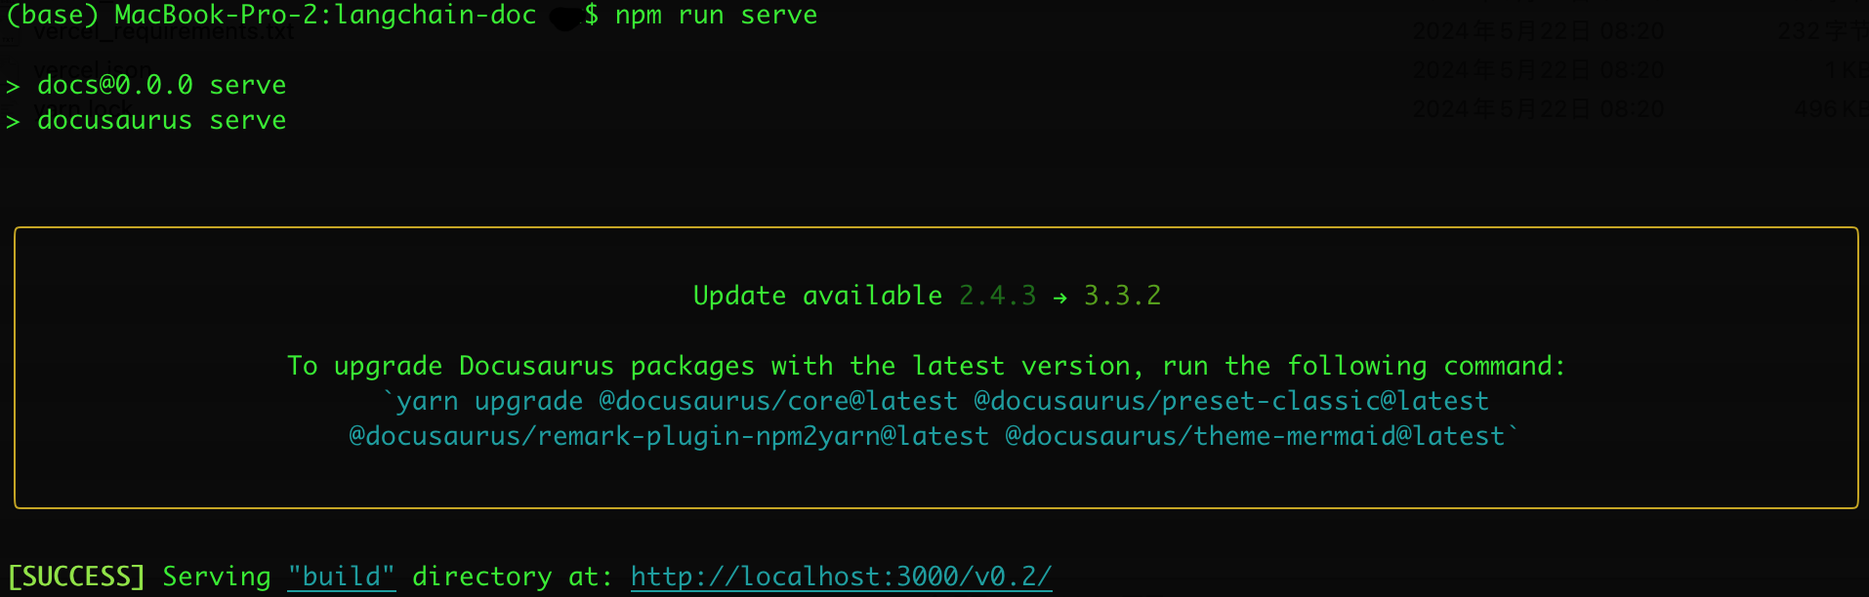The image size is (1869, 597).
Task: Click the black redaction blob in prompt
Action: (x=564, y=19)
